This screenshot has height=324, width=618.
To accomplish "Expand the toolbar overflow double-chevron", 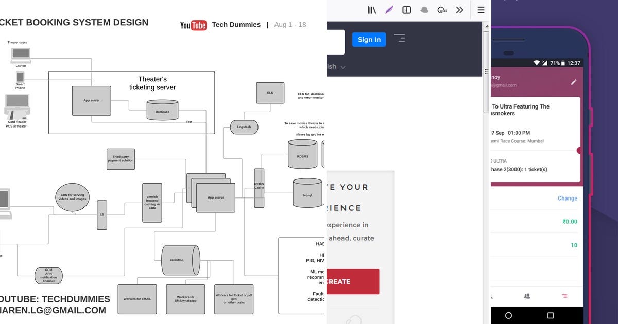I will pyautogui.click(x=460, y=10).
